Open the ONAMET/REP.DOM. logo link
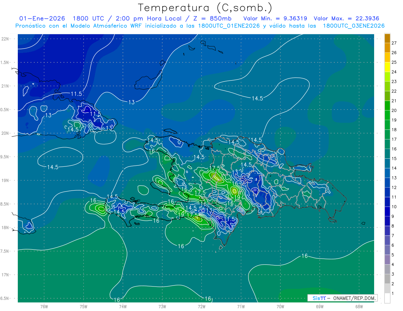The image size is (403, 311). coord(342,298)
